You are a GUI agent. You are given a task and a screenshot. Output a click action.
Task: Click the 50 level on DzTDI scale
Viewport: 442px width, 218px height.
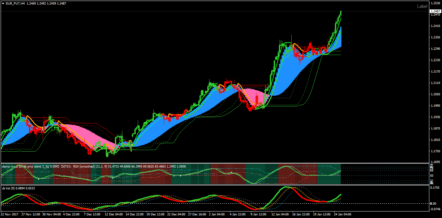[432, 175]
